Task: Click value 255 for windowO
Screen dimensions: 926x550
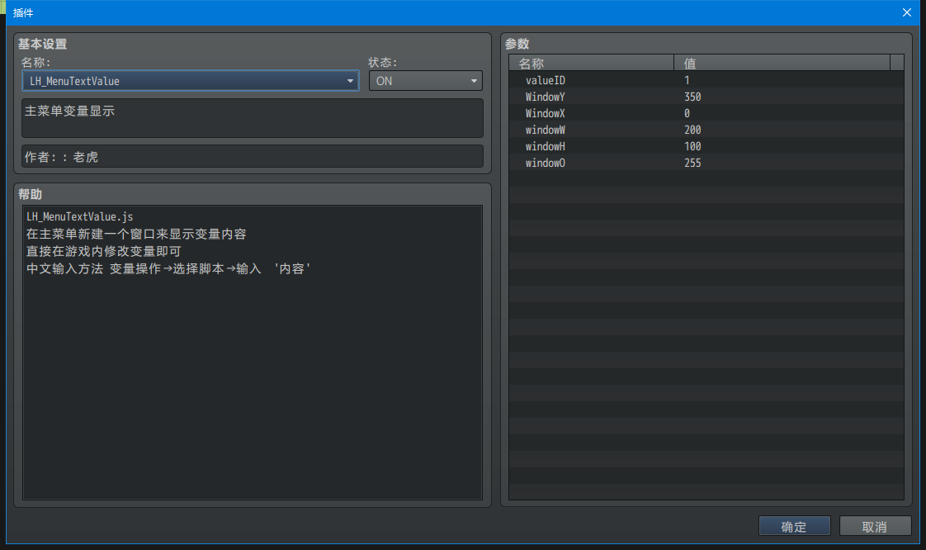Action: [692, 163]
